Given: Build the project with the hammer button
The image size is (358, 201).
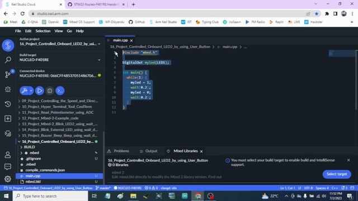Looking at the screenshot, I should pyautogui.click(x=24, y=90).
